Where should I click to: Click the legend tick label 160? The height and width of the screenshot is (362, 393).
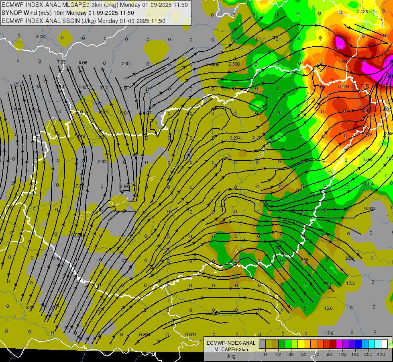tap(355, 354)
